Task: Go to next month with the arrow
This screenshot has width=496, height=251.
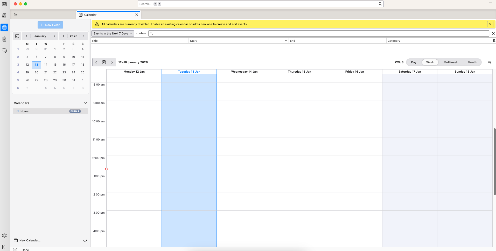Action: click(x=54, y=36)
